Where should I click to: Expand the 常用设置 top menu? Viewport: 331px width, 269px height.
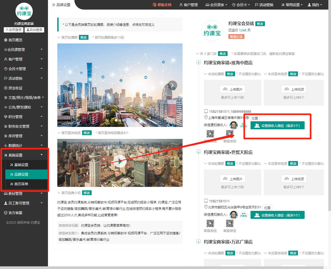click(x=292, y=5)
